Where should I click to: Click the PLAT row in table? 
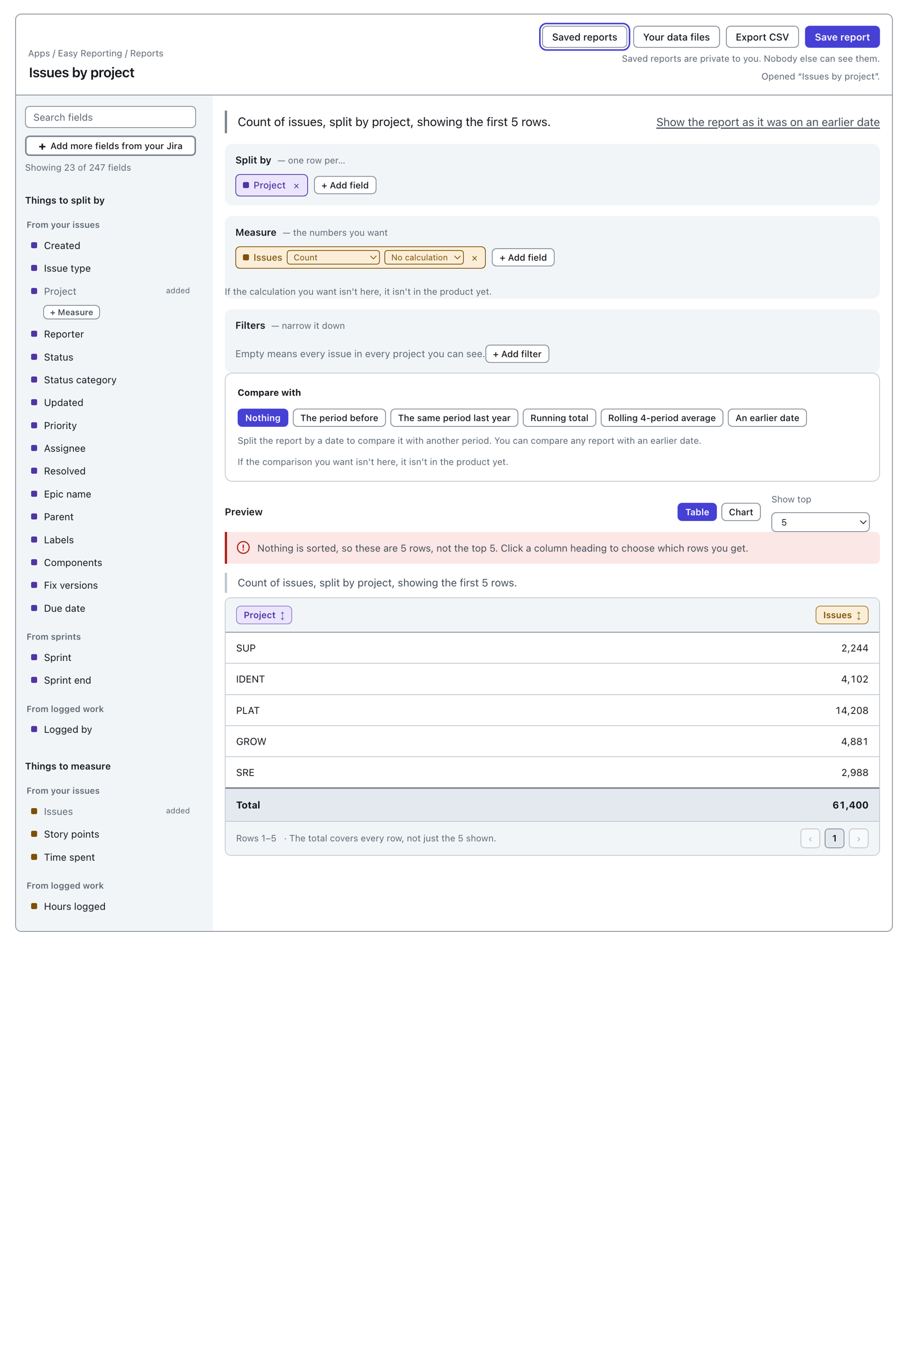click(552, 711)
